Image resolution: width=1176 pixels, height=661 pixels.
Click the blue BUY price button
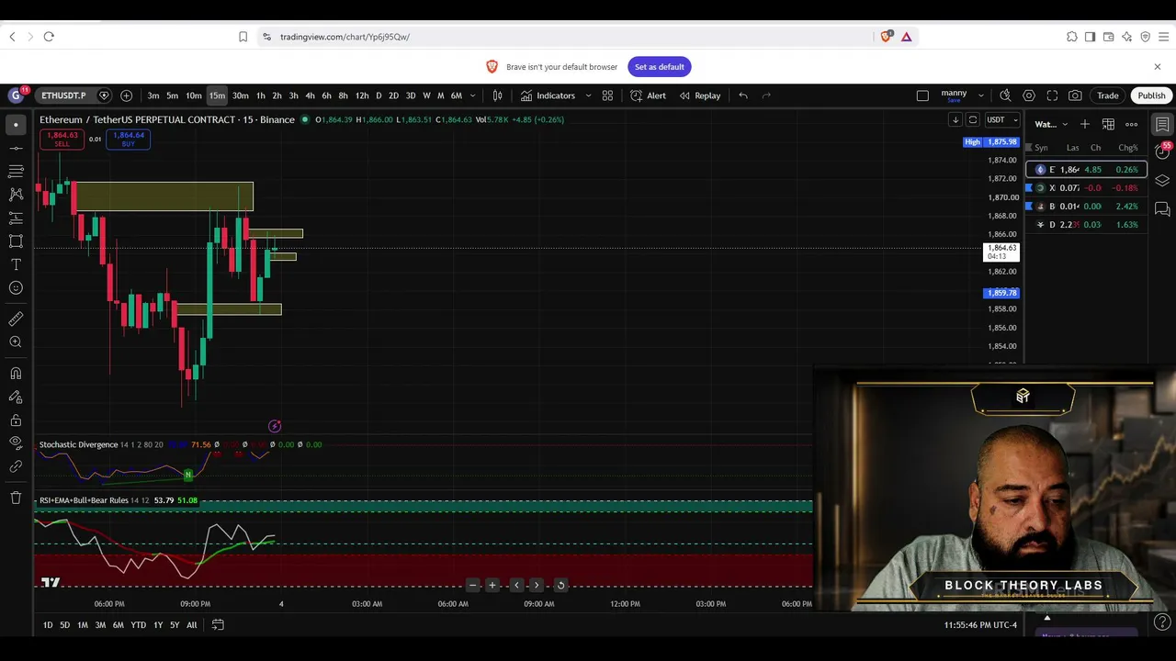point(129,139)
